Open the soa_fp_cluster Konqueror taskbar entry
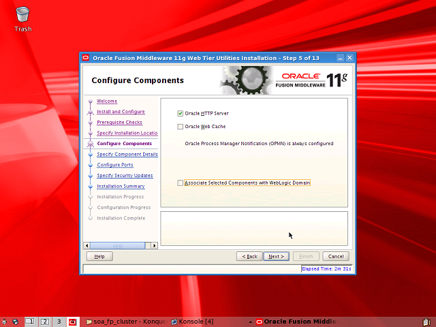Image resolution: width=436 pixels, height=327 pixels. coord(127,322)
